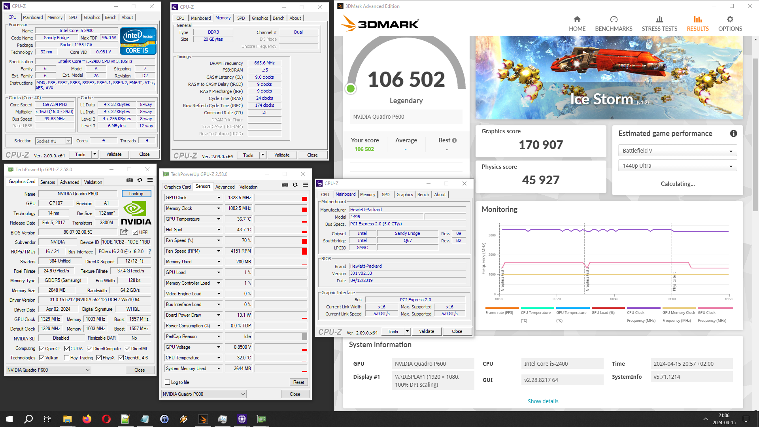Viewport: 759px width, 427px height.
Task: Expand Fan Speed (RPM) sensor dropdown
Action: [219, 251]
